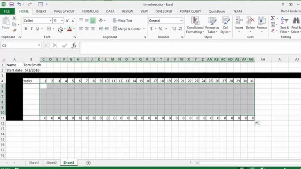Open Find & Select binoculars
301x169 pixels.
point(296,25)
